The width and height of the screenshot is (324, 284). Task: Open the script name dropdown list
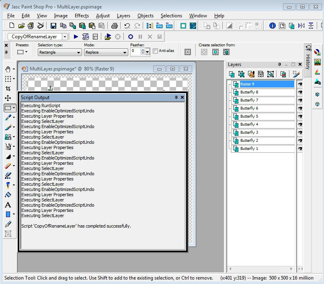65,37
